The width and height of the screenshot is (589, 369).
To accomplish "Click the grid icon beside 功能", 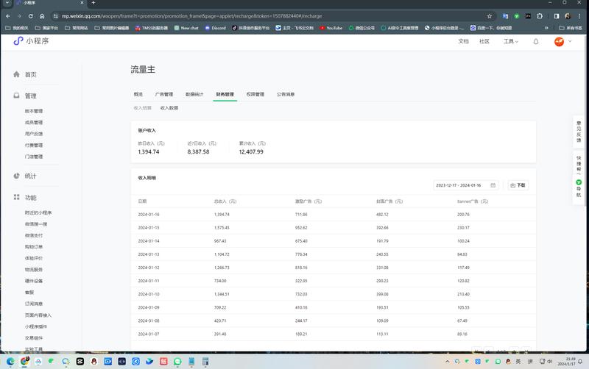I will tap(16, 197).
